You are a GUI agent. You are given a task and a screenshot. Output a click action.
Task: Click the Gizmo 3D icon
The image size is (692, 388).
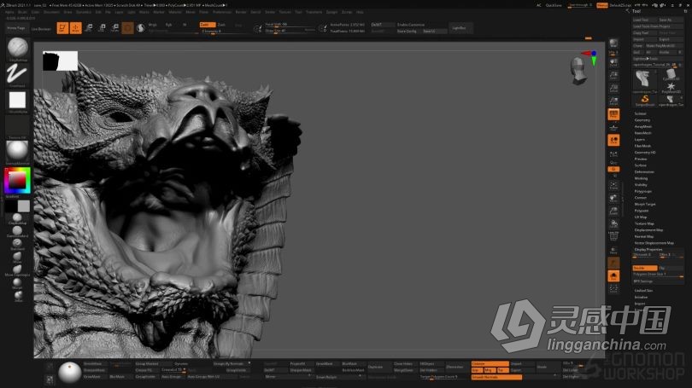coord(127,28)
